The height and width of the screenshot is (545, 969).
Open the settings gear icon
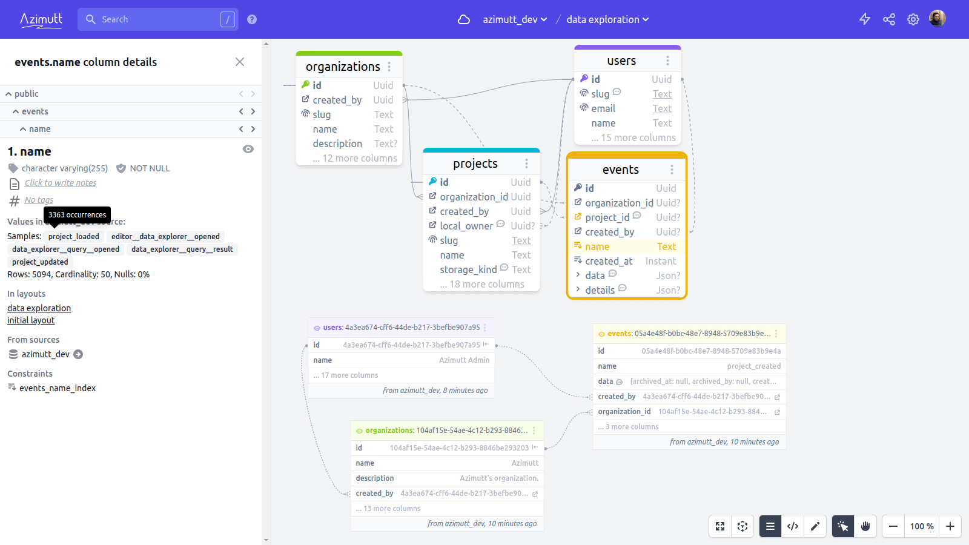point(913,19)
